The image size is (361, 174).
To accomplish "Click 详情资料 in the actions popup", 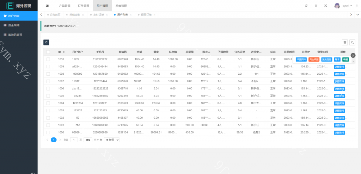I will (301, 60).
